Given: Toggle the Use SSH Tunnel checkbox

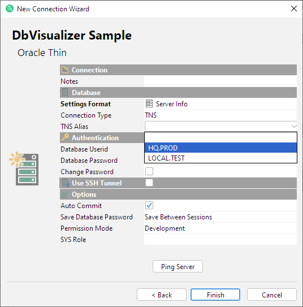Looking at the screenshot, I should pyautogui.click(x=149, y=183).
